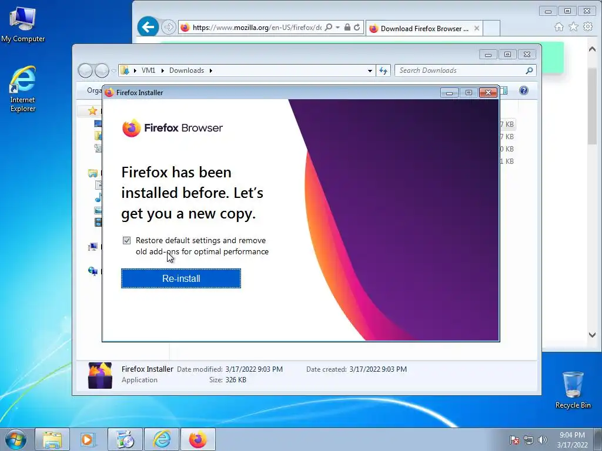Switch to Internet Explorer in taskbar
602x451 pixels.
click(x=162, y=439)
